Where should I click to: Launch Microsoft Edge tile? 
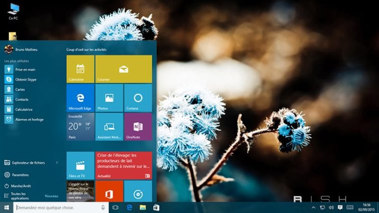(x=80, y=98)
